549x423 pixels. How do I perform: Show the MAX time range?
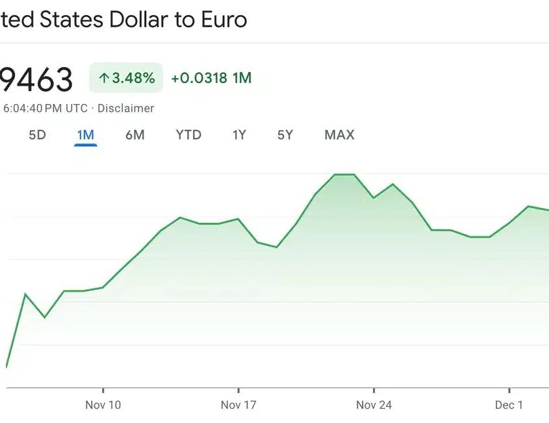339,135
